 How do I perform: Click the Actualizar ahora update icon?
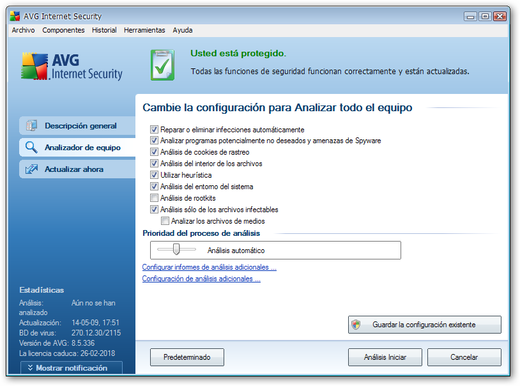31,169
